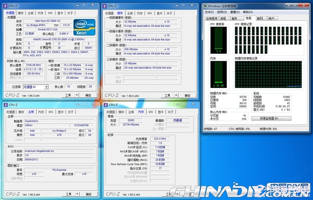The image size is (313, 200).
Task: Click 确定 in the CPU-Z cache window
Action: coord(187,95)
